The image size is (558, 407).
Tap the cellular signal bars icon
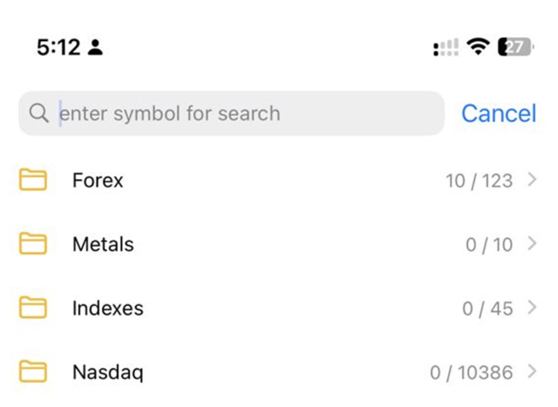(446, 48)
